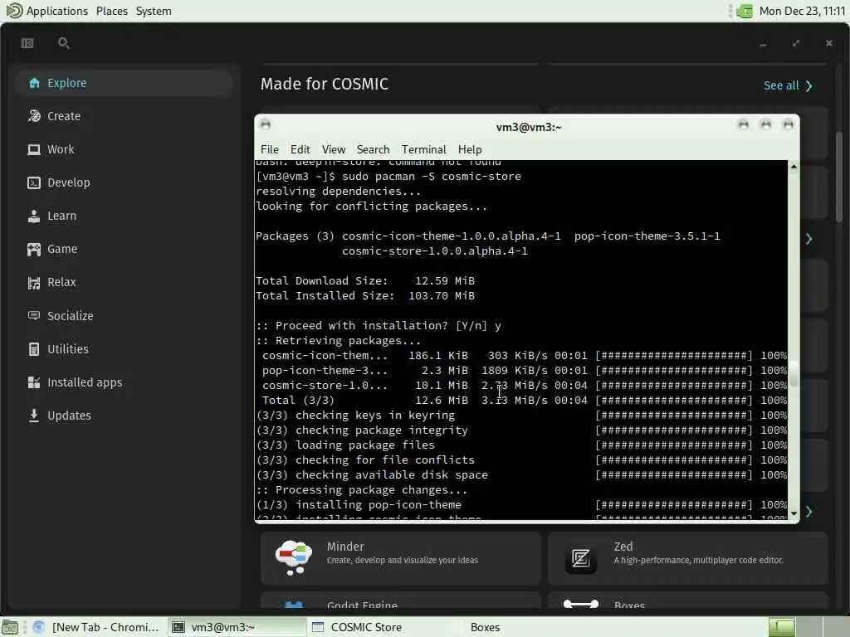The image size is (850, 637).
Task: Click the terminal scrollbar thumb
Action: coord(794,374)
